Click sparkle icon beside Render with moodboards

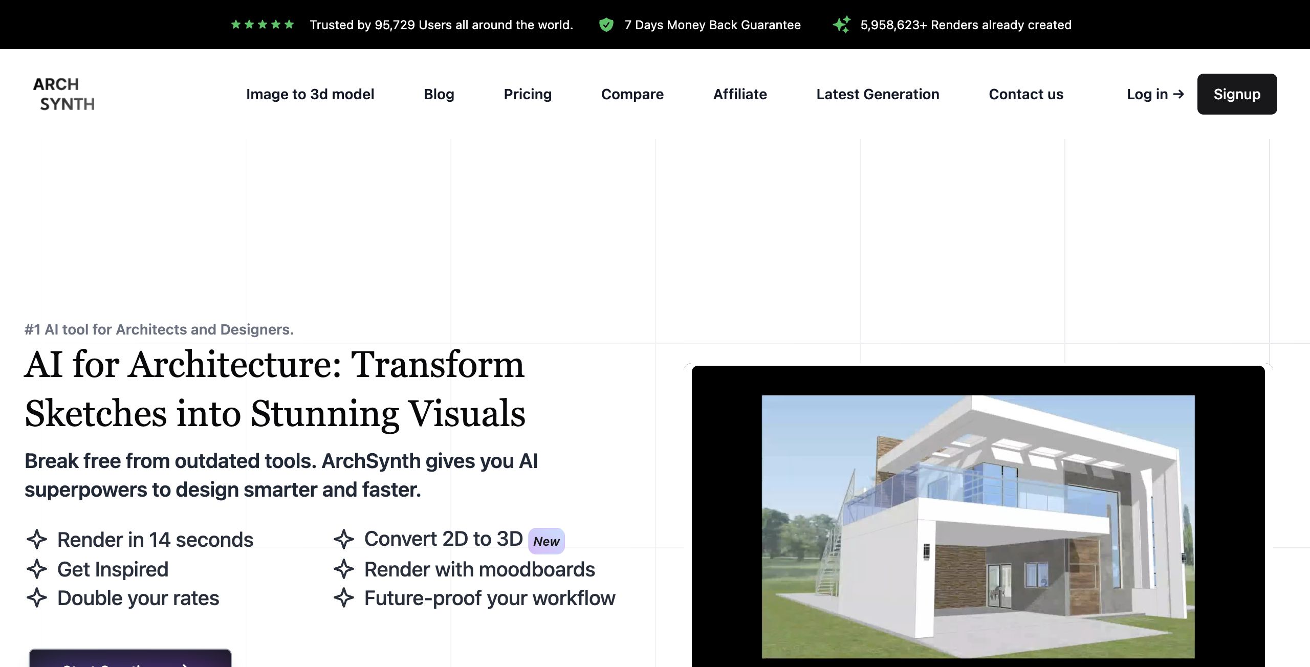click(x=344, y=569)
